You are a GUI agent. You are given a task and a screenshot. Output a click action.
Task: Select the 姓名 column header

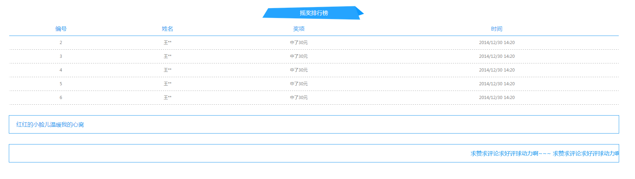click(168, 29)
